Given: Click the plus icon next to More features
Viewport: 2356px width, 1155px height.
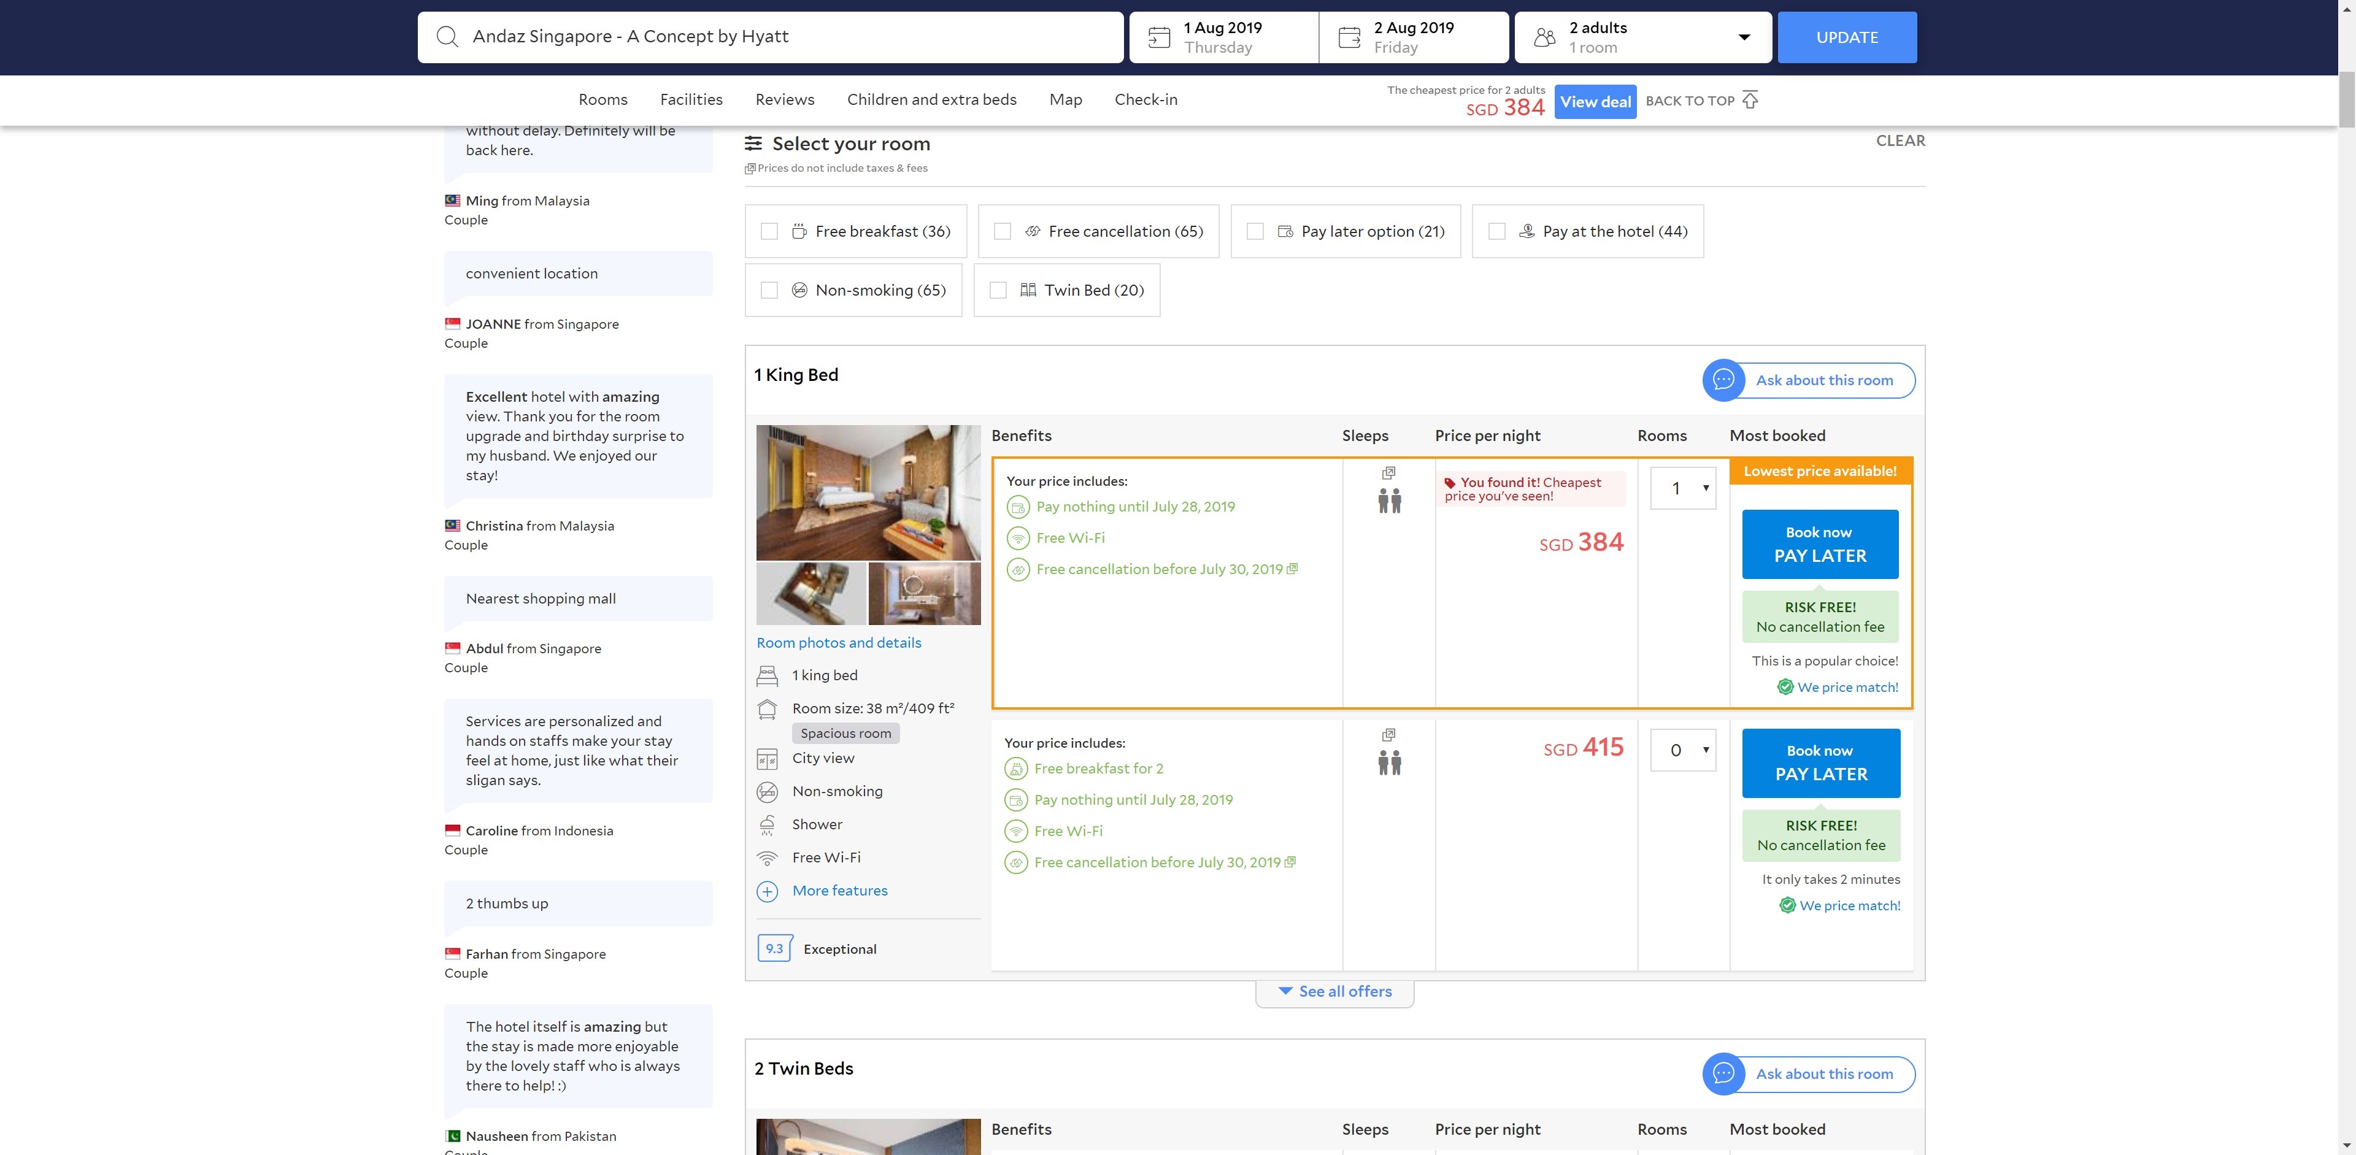Looking at the screenshot, I should click(768, 891).
